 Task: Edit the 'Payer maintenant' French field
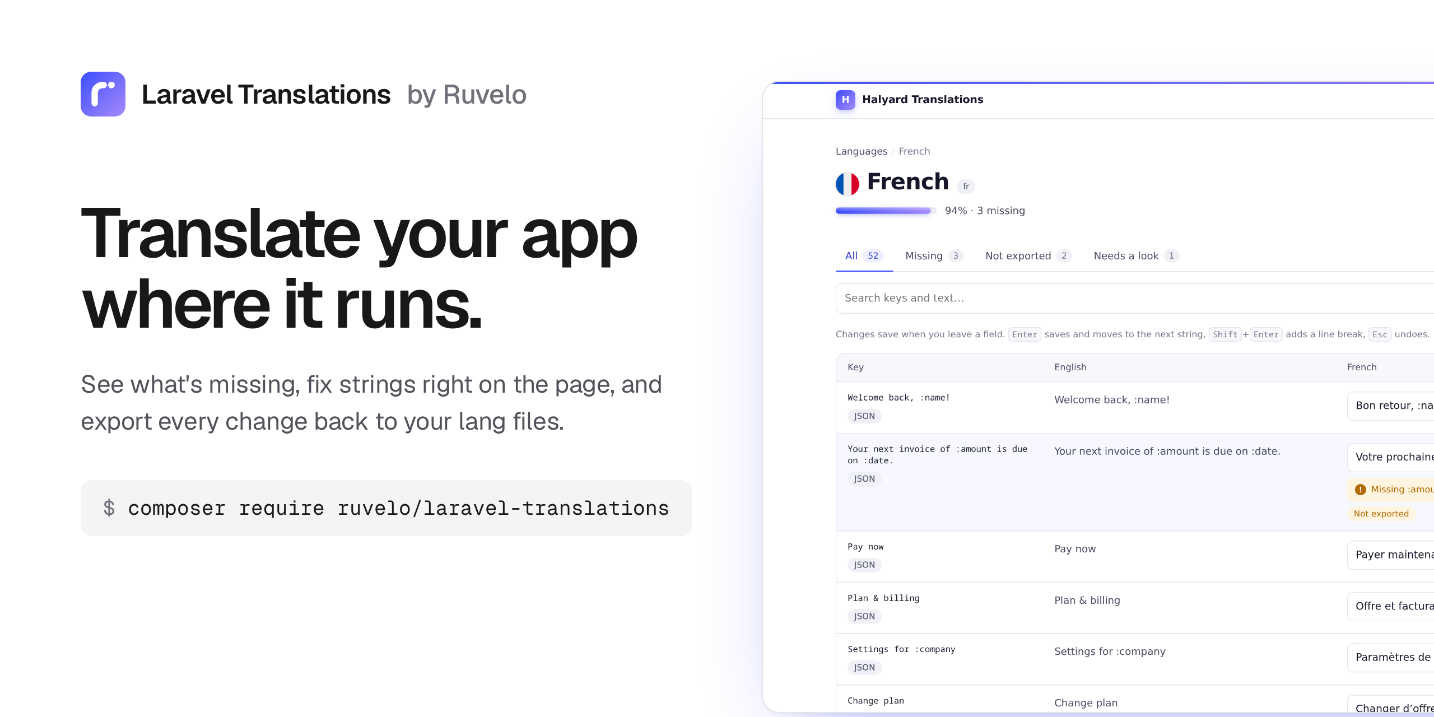(1390, 555)
